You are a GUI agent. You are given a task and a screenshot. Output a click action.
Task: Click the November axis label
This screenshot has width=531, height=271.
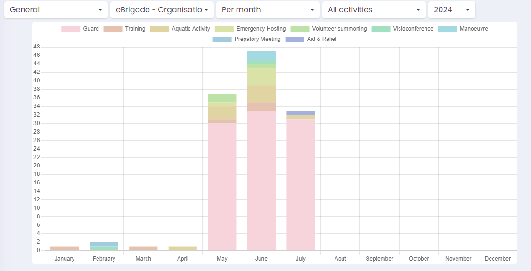[x=458, y=258]
